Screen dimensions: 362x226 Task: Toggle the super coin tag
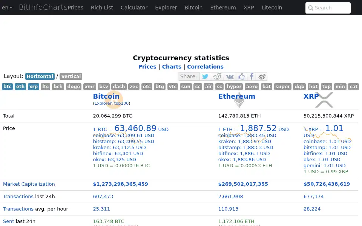click(283, 87)
